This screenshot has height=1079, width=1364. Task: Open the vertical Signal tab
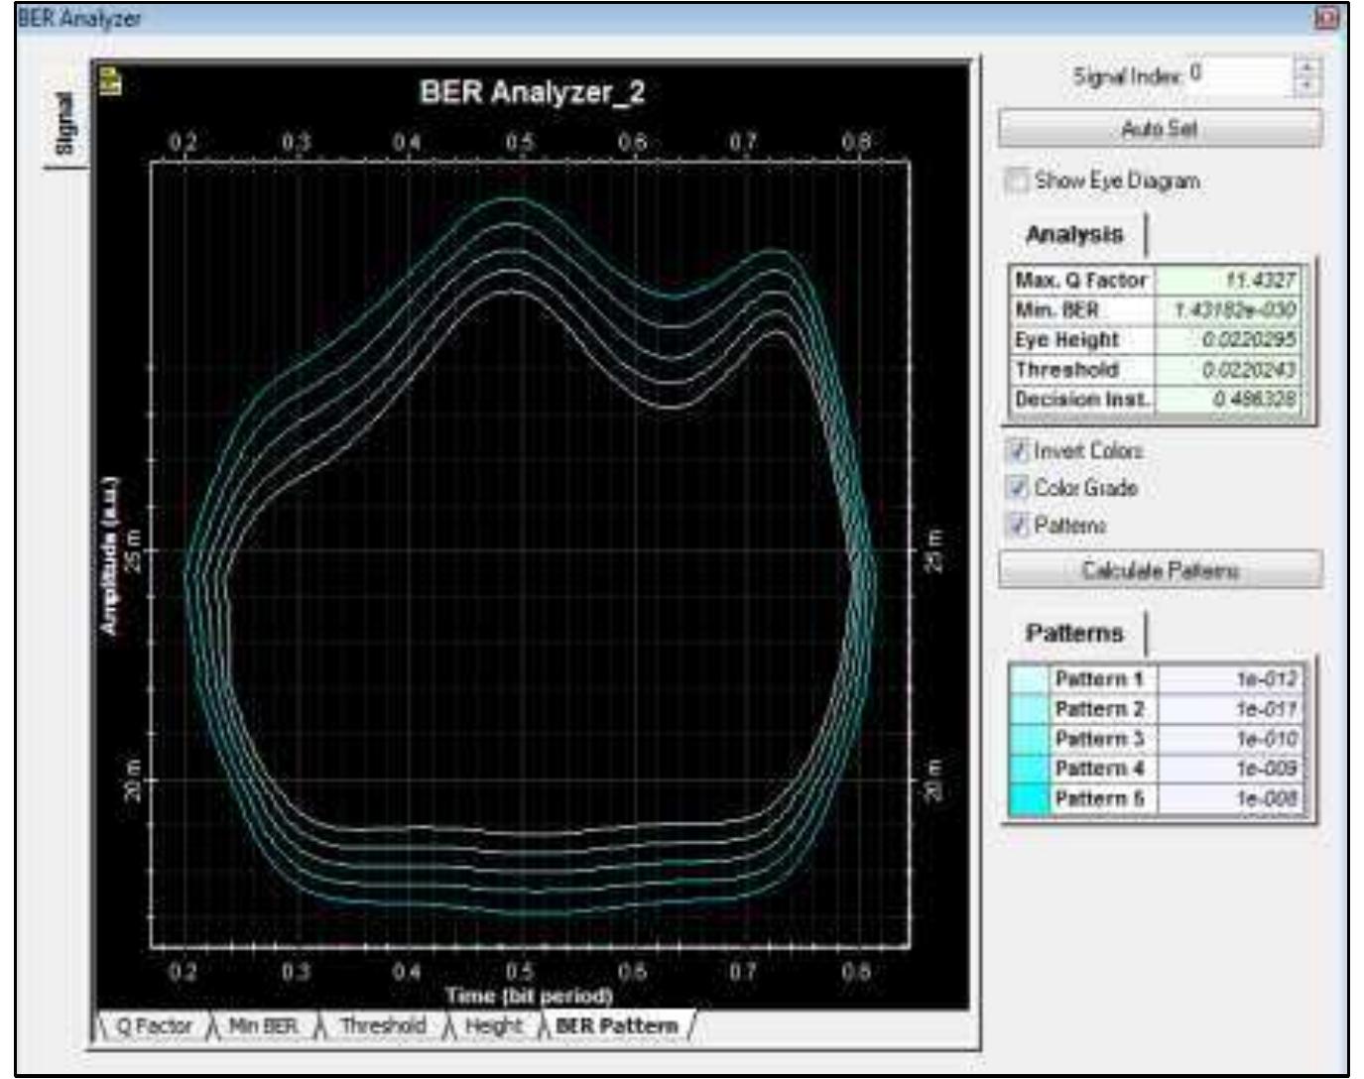pos(65,123)
